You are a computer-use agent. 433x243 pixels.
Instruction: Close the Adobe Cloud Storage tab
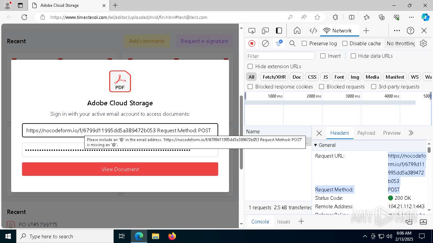tap(104, 5)
